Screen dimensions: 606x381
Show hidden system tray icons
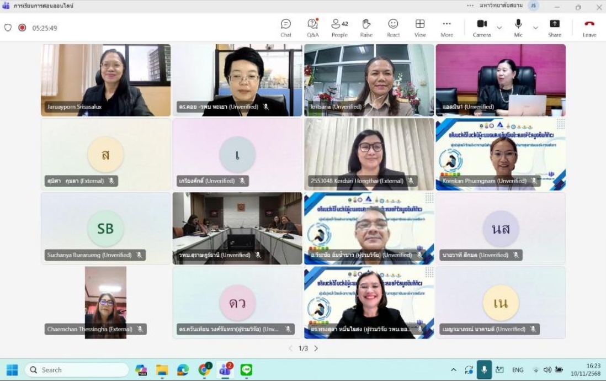pyautogui.click(x=454, y=370)
